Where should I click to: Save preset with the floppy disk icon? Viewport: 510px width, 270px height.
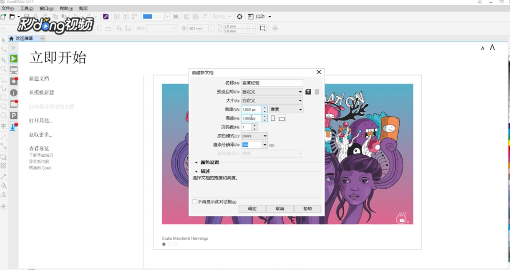point(308,92)
